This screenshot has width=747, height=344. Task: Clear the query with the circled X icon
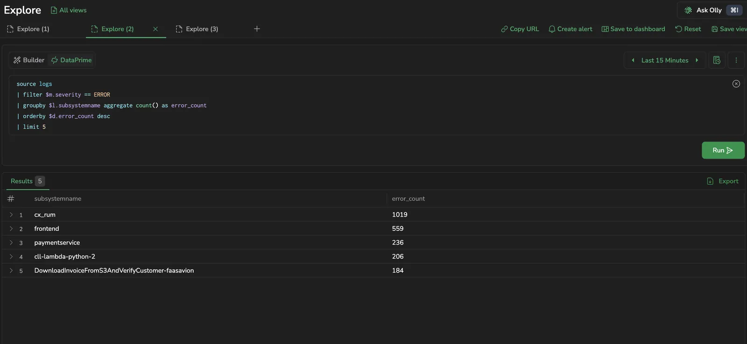[736, 84]
